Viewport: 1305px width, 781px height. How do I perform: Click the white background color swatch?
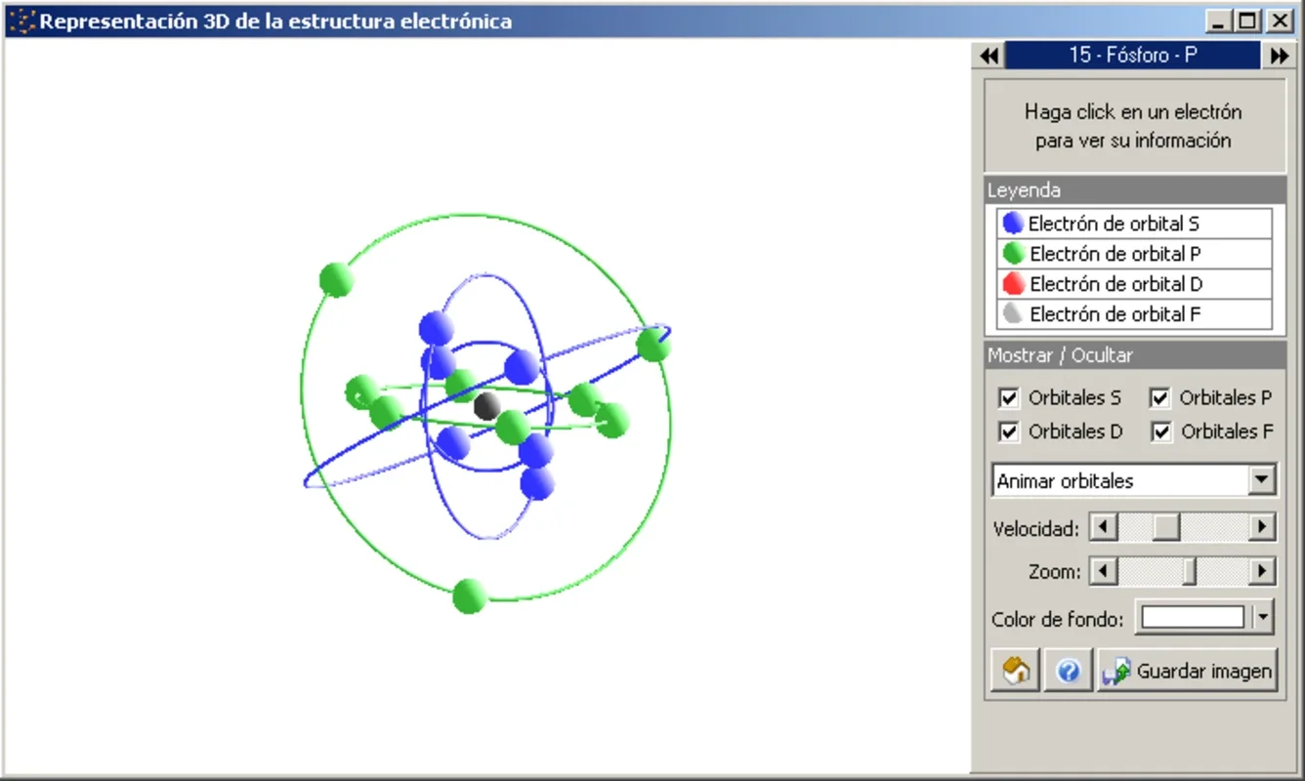[1193, 617]
